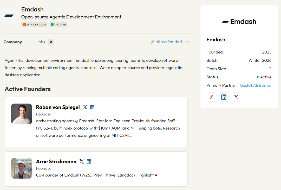Screen dimensions: 281x190
Task: Switch to the Company tab
Action: point(13,42)
